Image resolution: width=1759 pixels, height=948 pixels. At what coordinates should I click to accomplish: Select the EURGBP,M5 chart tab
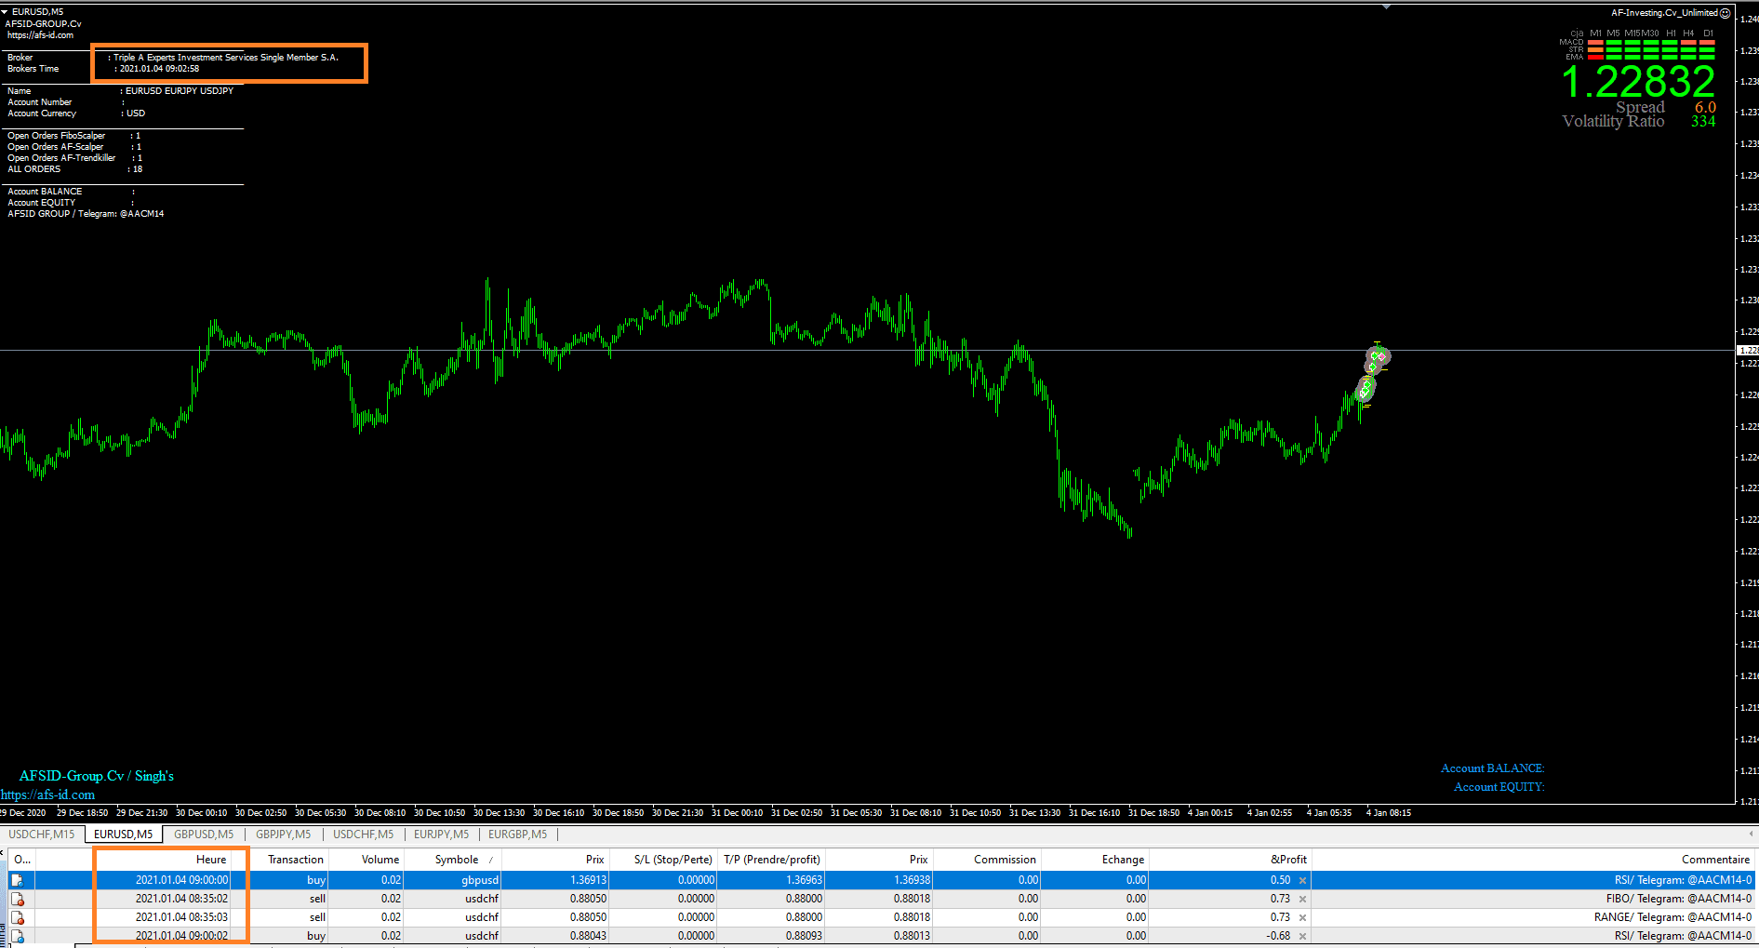518,835
